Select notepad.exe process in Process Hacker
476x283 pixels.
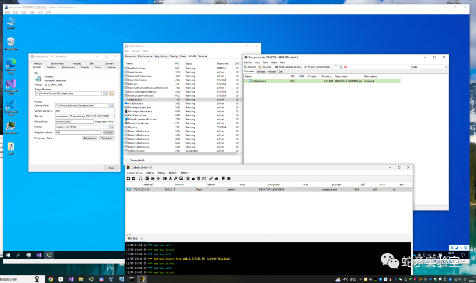tap(322, 81)
